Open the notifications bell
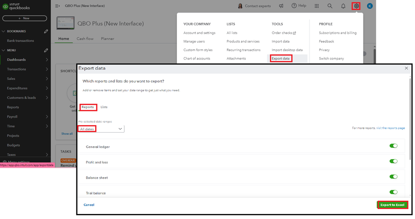The height and width of the screenshot is (219, 415). pos(343,6)
